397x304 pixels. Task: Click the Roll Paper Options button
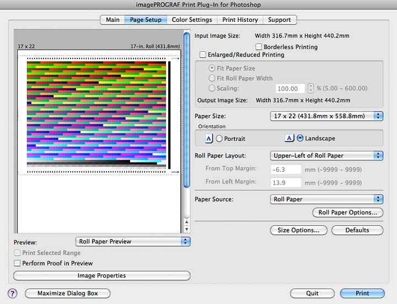tap(347, 213)
